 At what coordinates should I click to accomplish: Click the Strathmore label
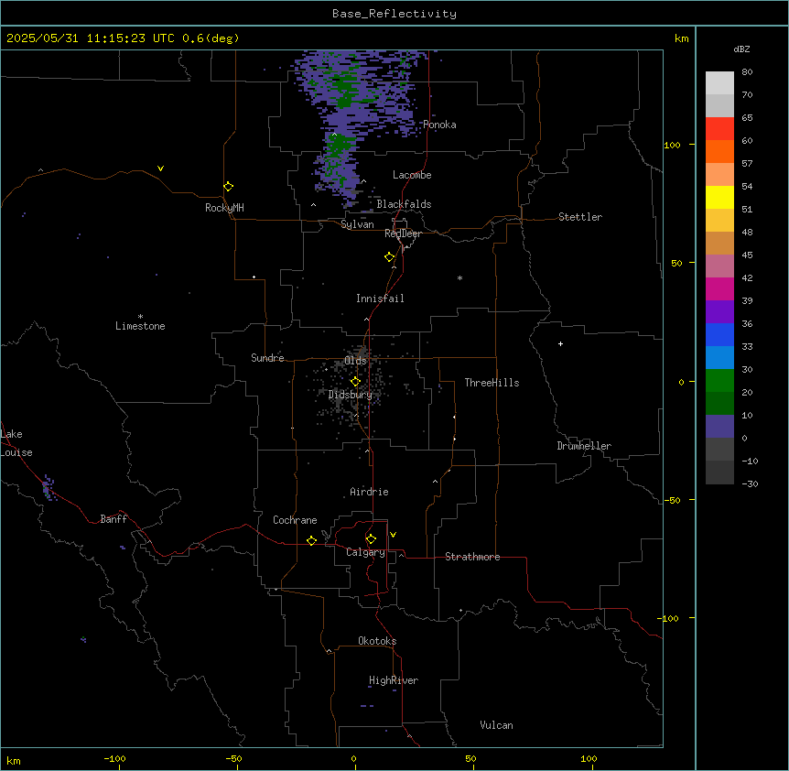tap(472, 557)
